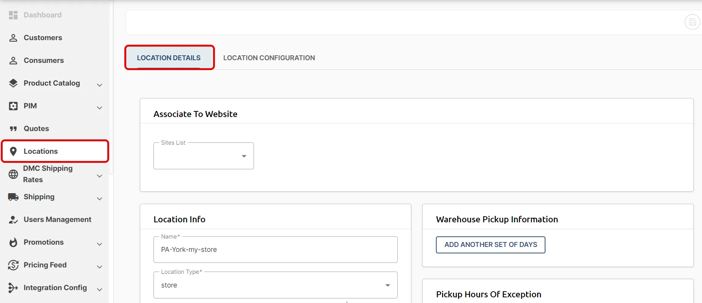Click the Location Info heading

[179, 219]
